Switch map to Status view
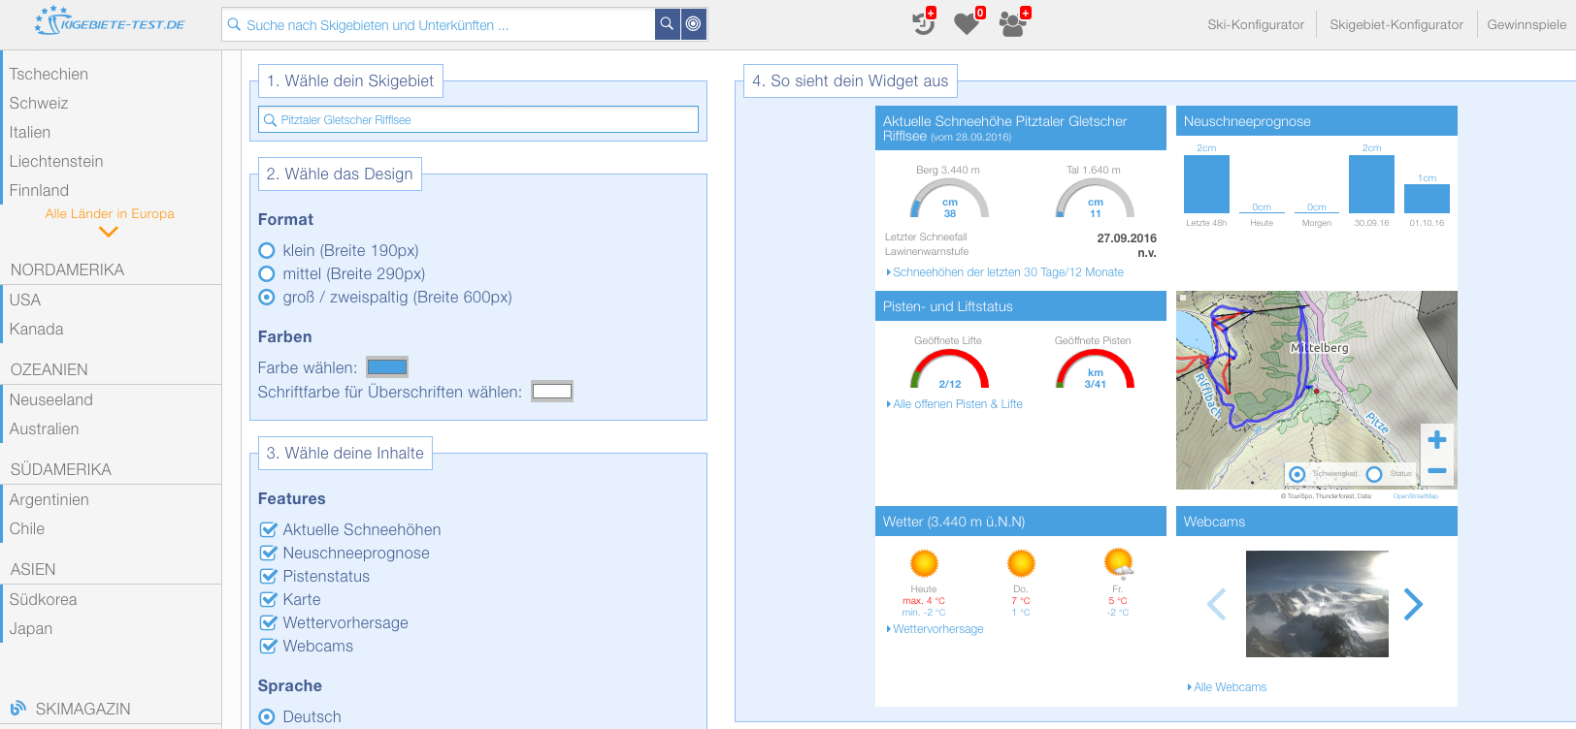 pos(1374,474)
